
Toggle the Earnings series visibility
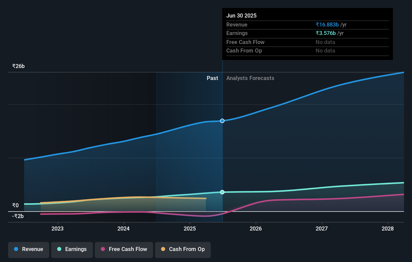click(x=72, y=249)
